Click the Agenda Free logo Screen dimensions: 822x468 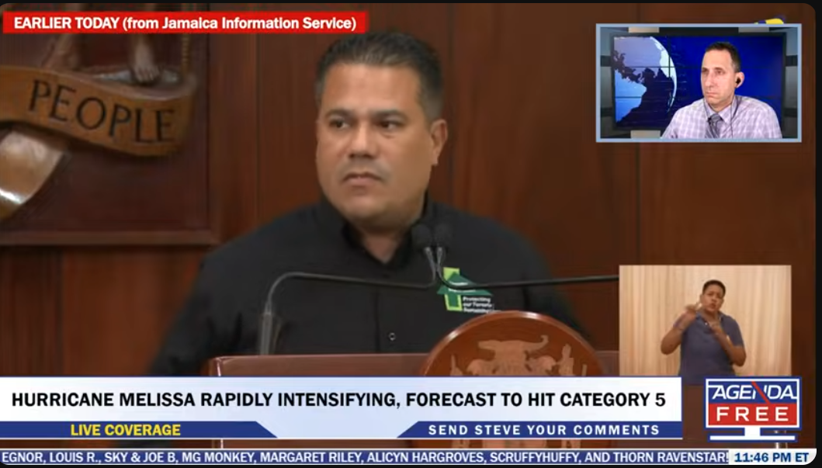click(x=752, y=407)
